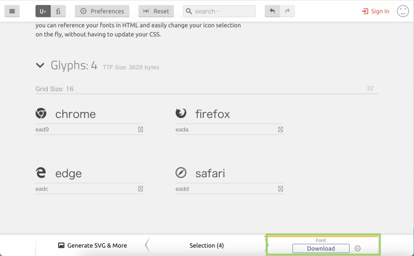
Task: Toggle the fi ligatures display
Action: (x=58, y=11)
